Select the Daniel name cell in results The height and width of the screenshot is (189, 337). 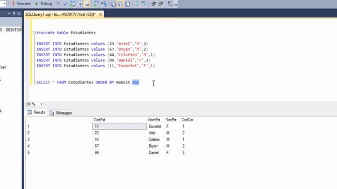[155, 153]
